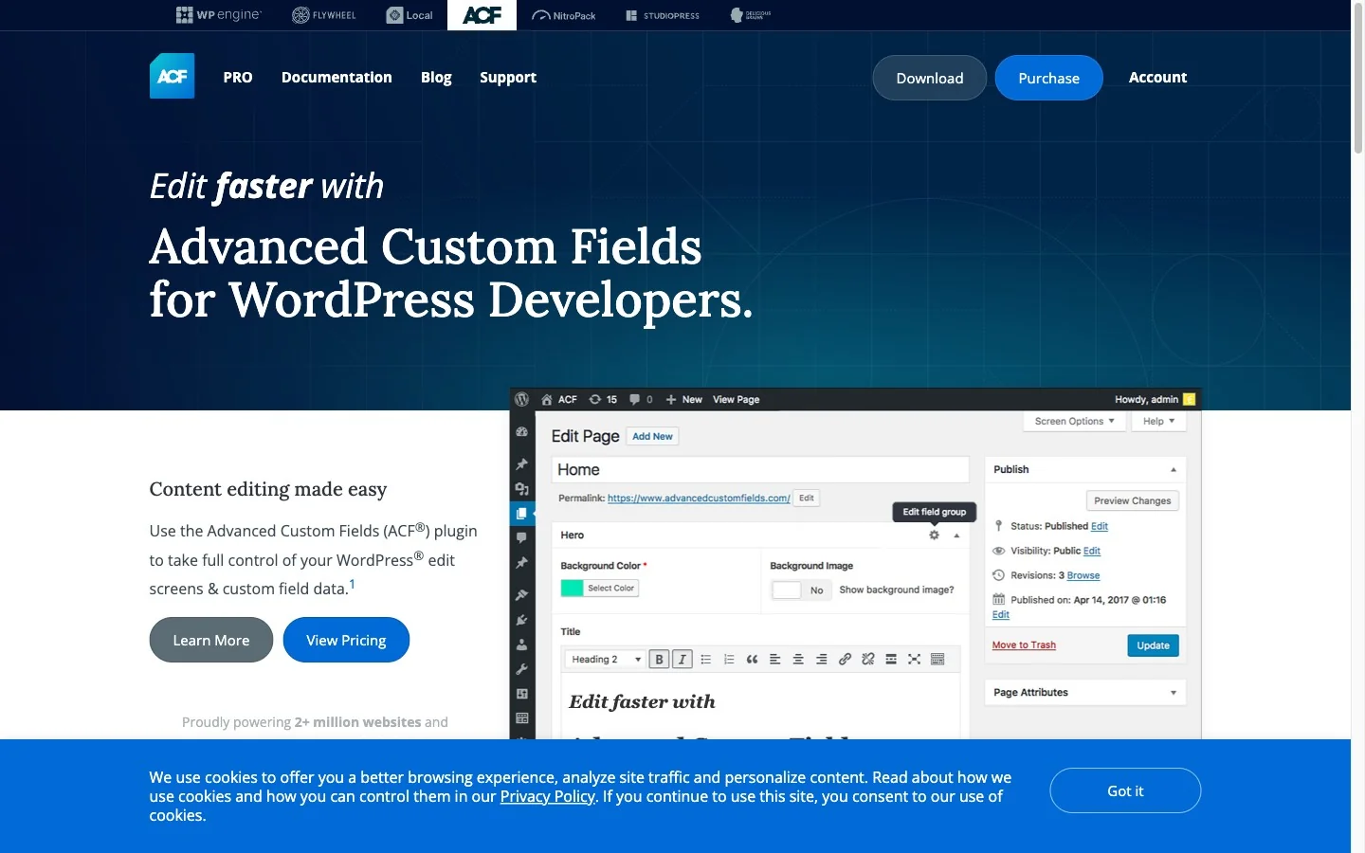Open the comments bubble showing 0 in the admin bar
The height and width of the screenshot is (853, 1365).
coord(641,399)
